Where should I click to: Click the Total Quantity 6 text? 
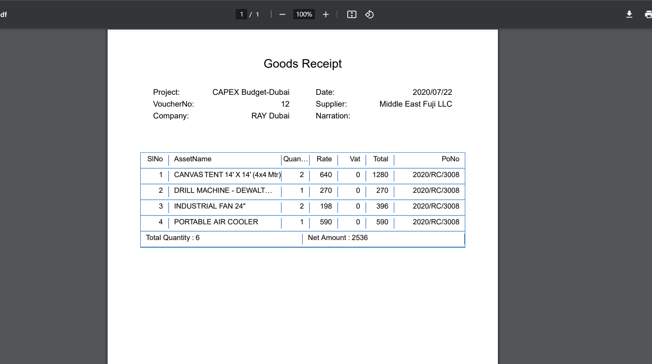pos(173,238)
